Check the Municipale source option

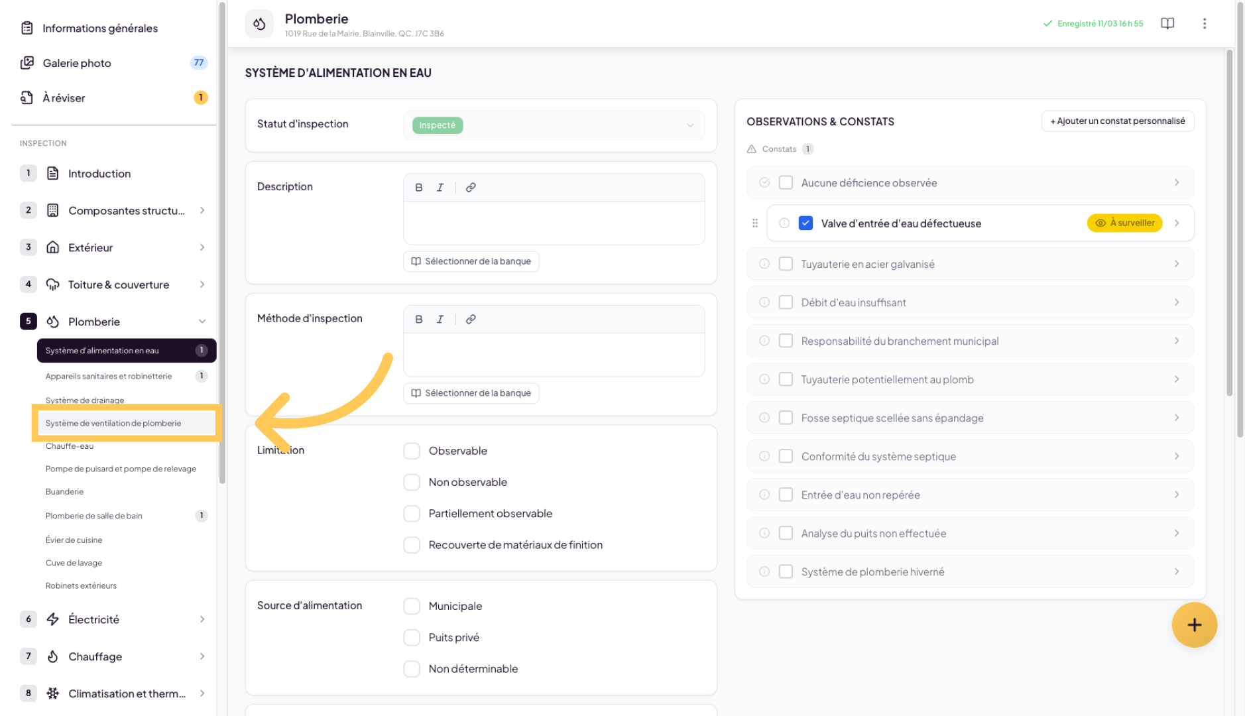[x=412, y=606]
